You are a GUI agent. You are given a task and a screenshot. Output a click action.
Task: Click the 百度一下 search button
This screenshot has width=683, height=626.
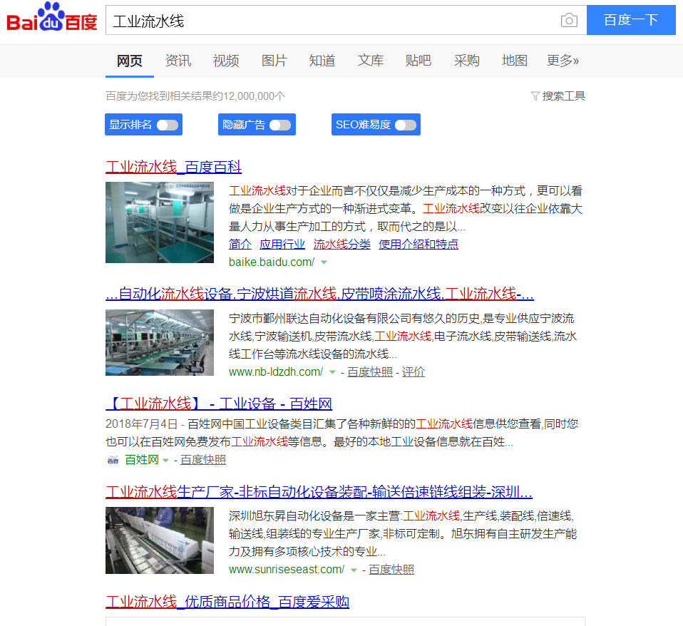click(631, 20)
